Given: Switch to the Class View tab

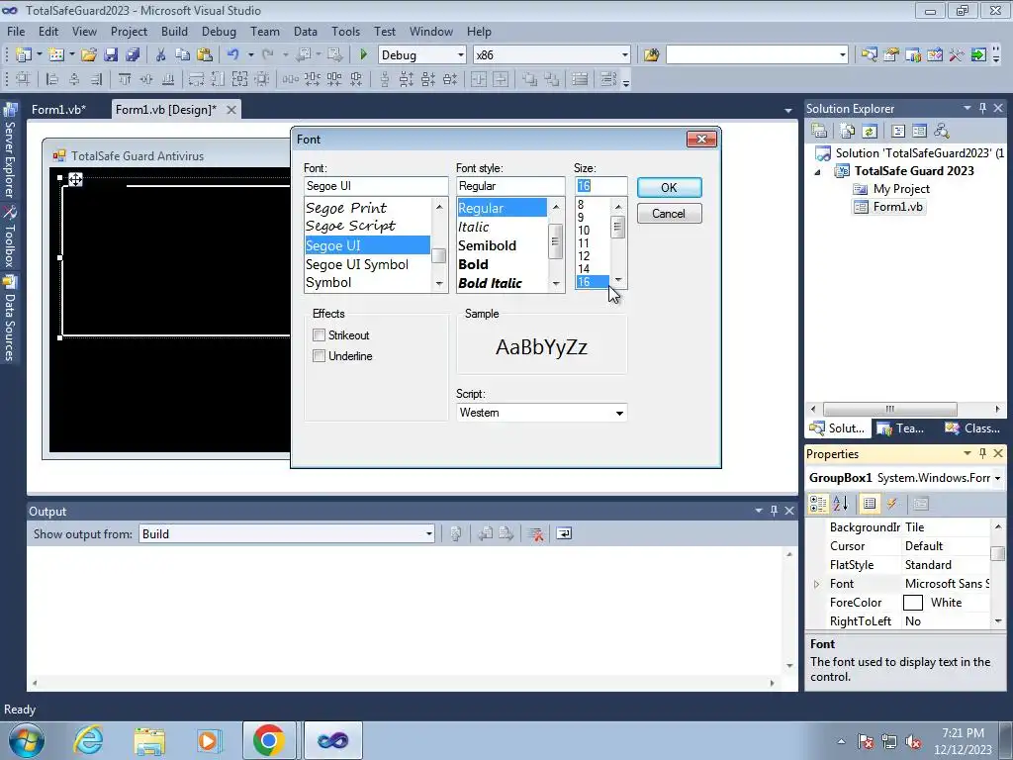Looking at the screenshot, I should click(971, 427).
